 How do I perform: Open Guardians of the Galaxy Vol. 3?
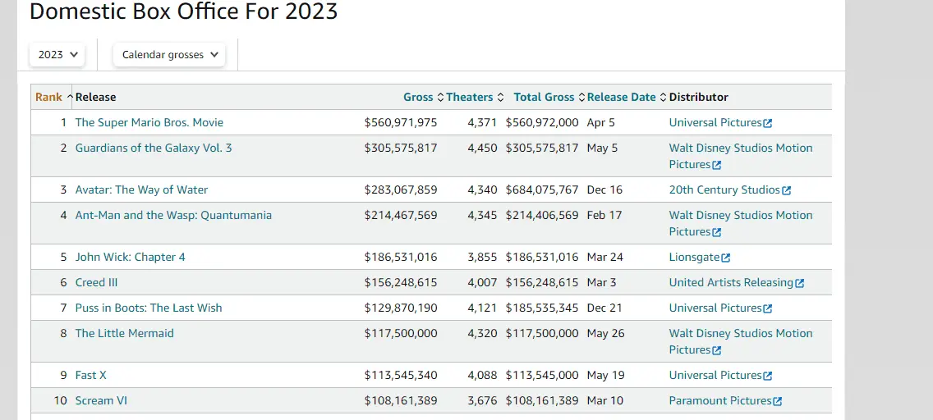(x=154, y=148)
